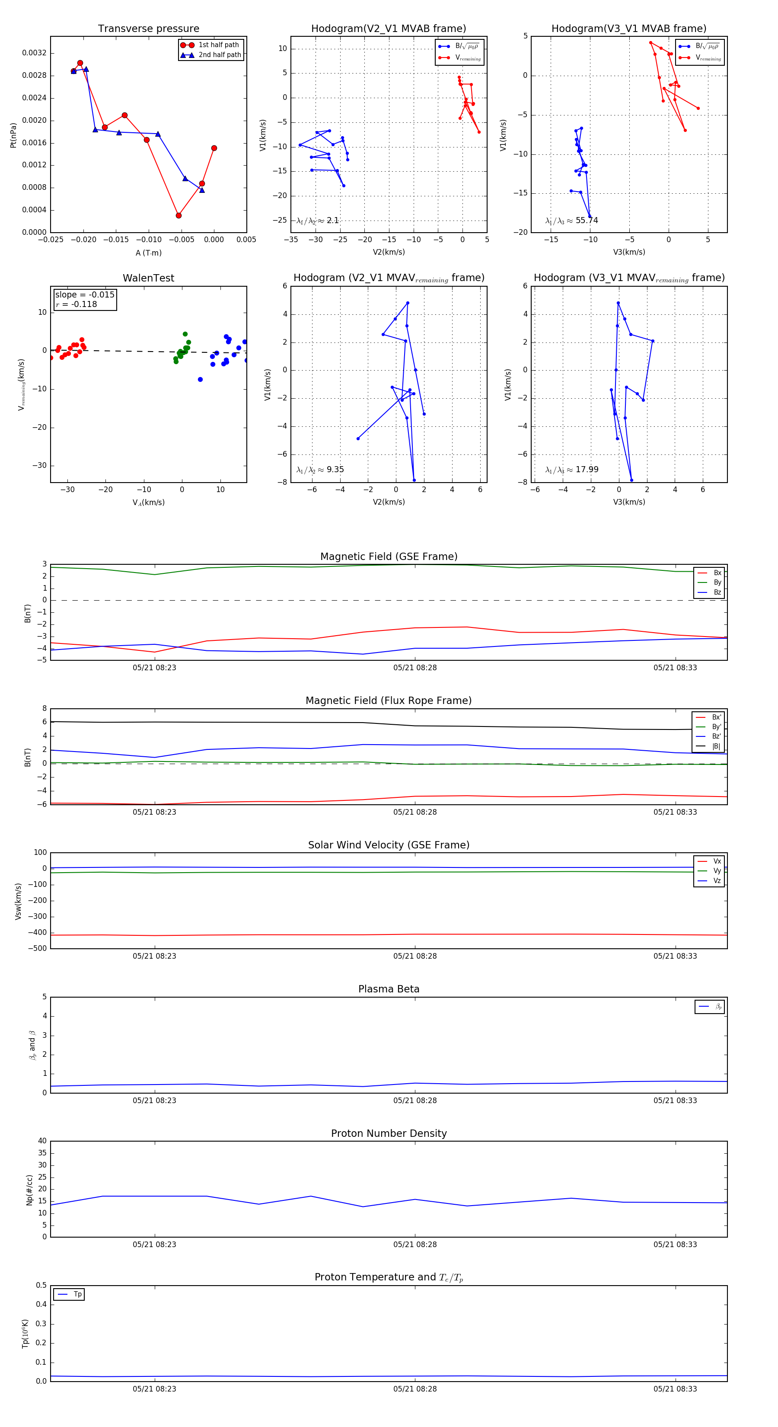This screenshot has height=1427, width=778.
Task: Select the "By'" legend entry
Action: point(708,727)
